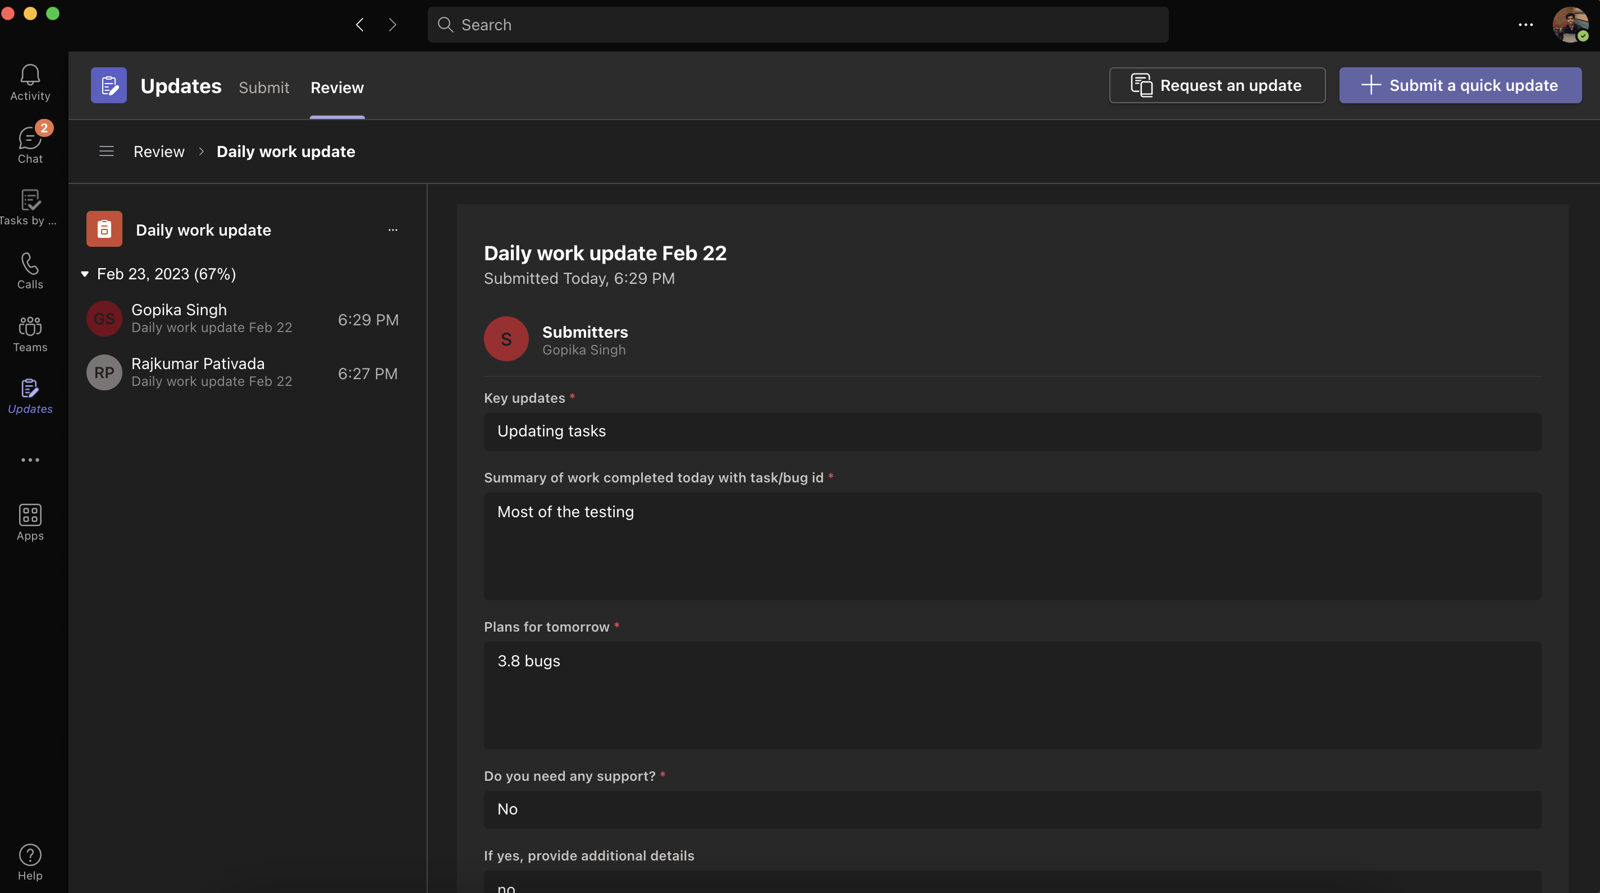
Task: Collapse the Feb 23, 2023 group
Action: [85, 274]
